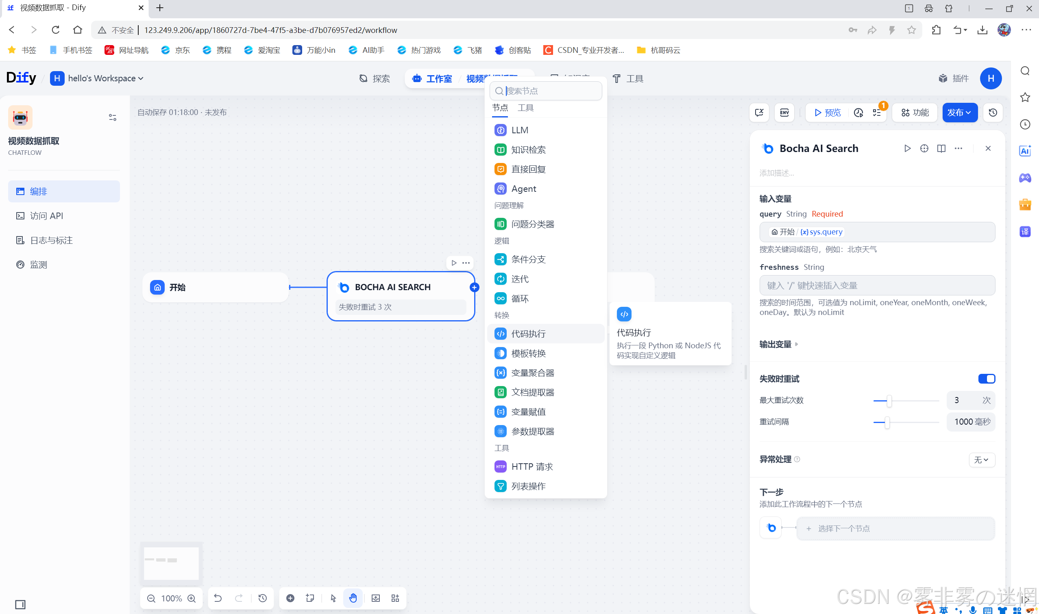Open version history clock icon

pyautogui.click(x=993, y=113)
